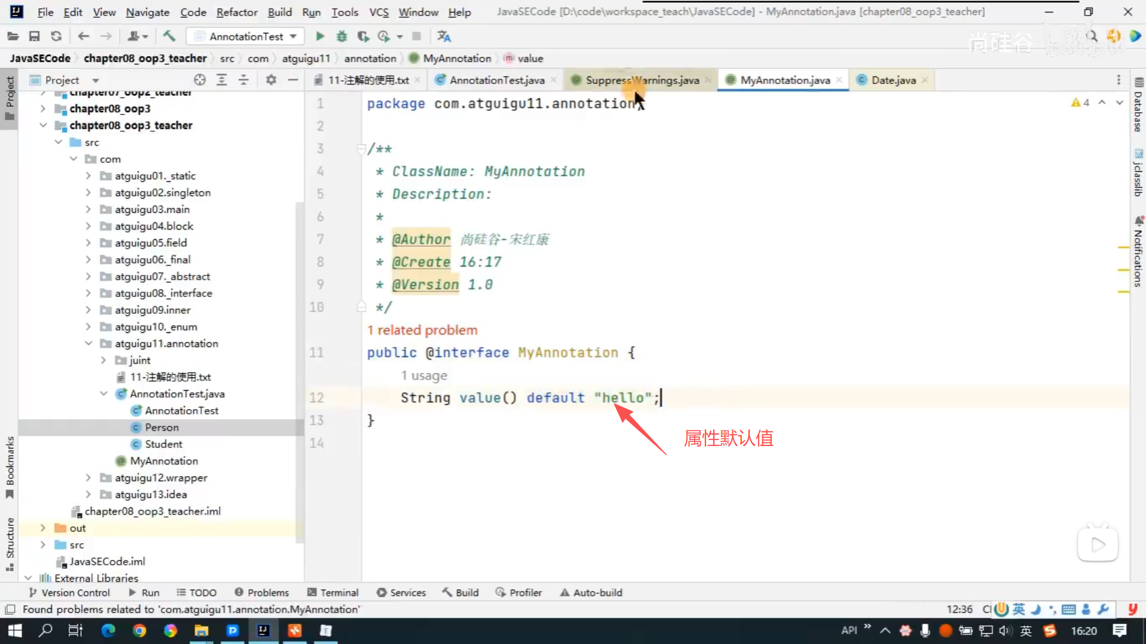Click the Build project hammer icon
The height and width of the screenshot is (644, 1146).
coord(170,36)
